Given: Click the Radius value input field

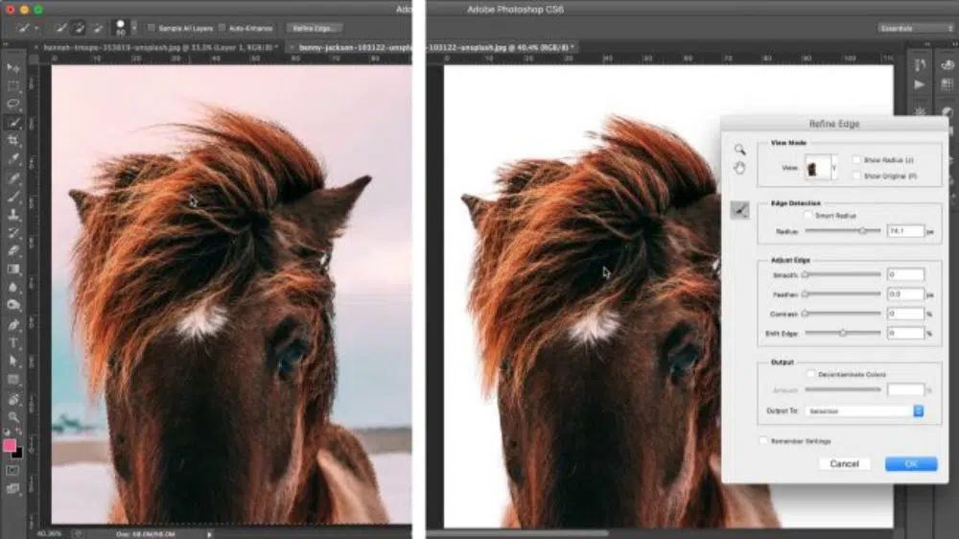Looking at the screenshot, I should [905, 231].
